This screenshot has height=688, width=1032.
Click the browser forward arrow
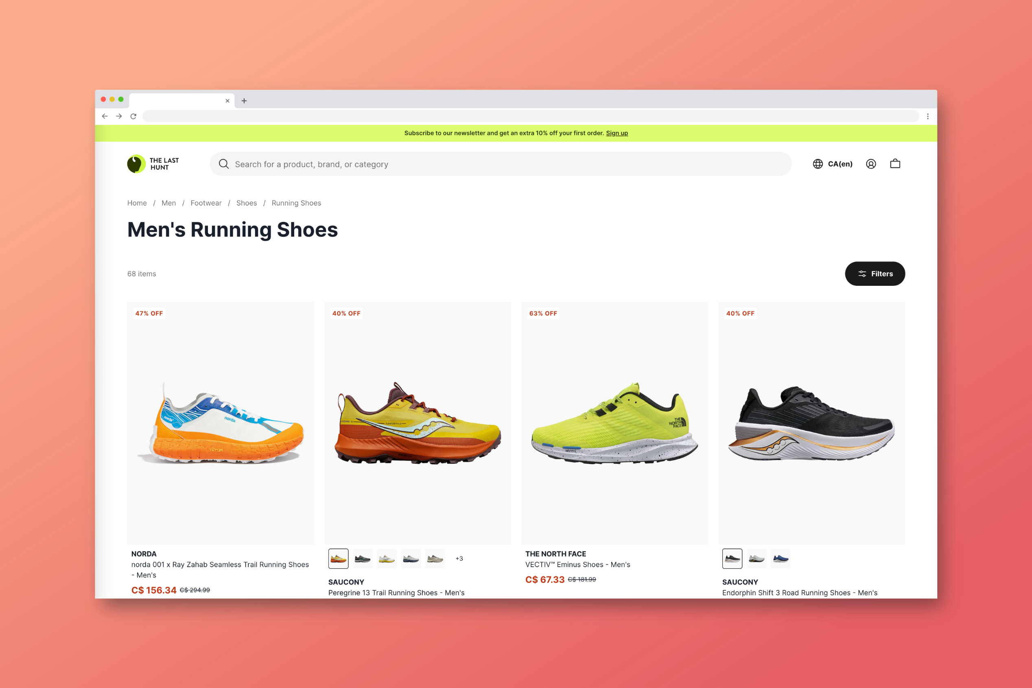coord(119,116)
